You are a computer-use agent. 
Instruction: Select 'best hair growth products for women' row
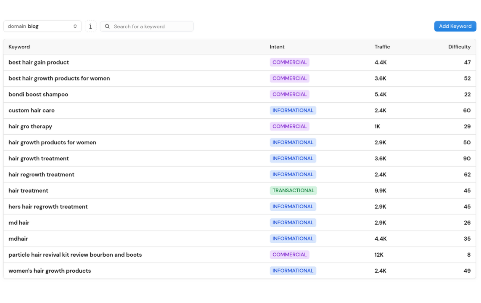[240, 78]
